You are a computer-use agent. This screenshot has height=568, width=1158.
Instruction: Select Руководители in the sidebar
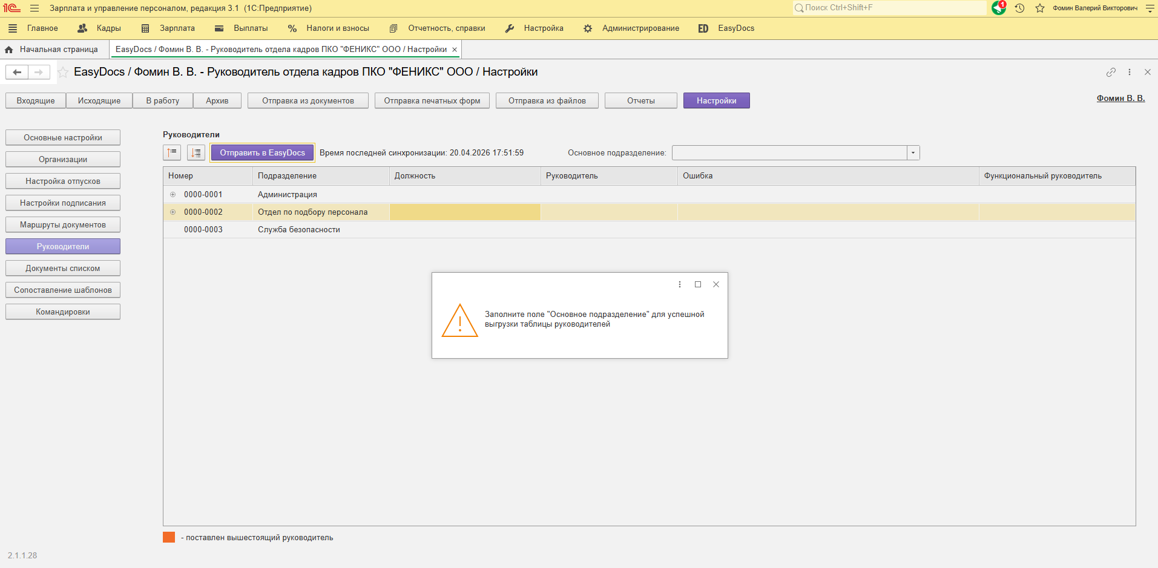tap(63, 247)
